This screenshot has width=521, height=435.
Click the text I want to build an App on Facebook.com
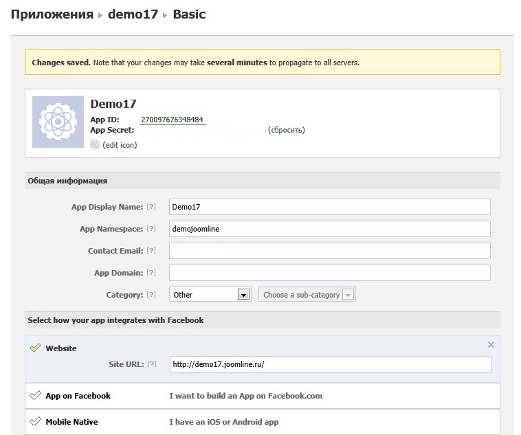coord(246,396)
